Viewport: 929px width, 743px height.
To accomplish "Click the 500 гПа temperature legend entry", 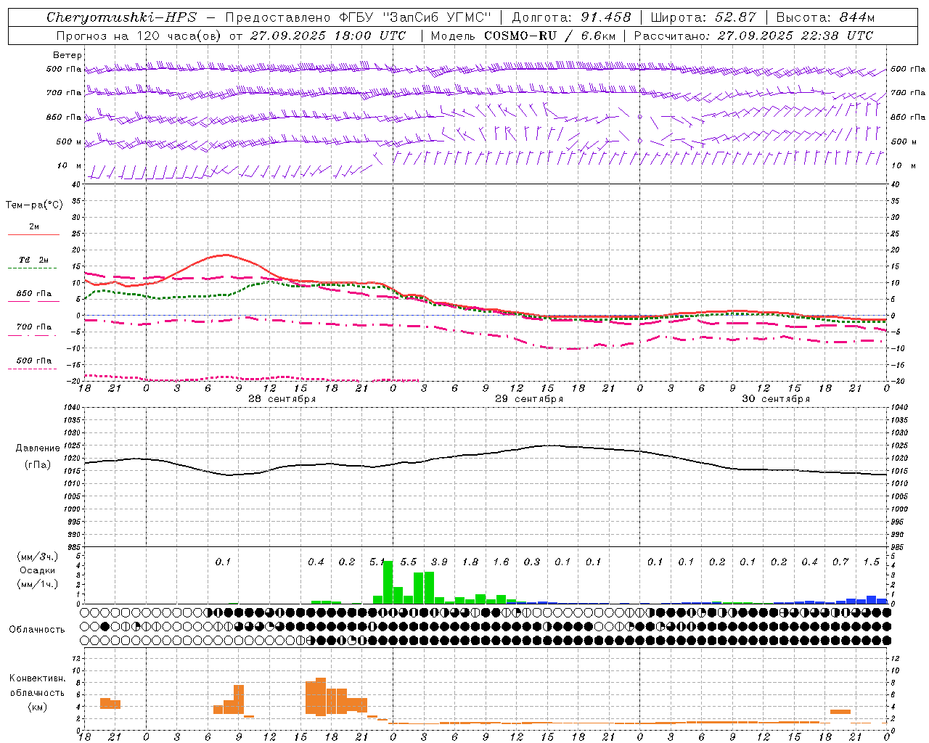I will pyautogui.click(x=34, y=364).
